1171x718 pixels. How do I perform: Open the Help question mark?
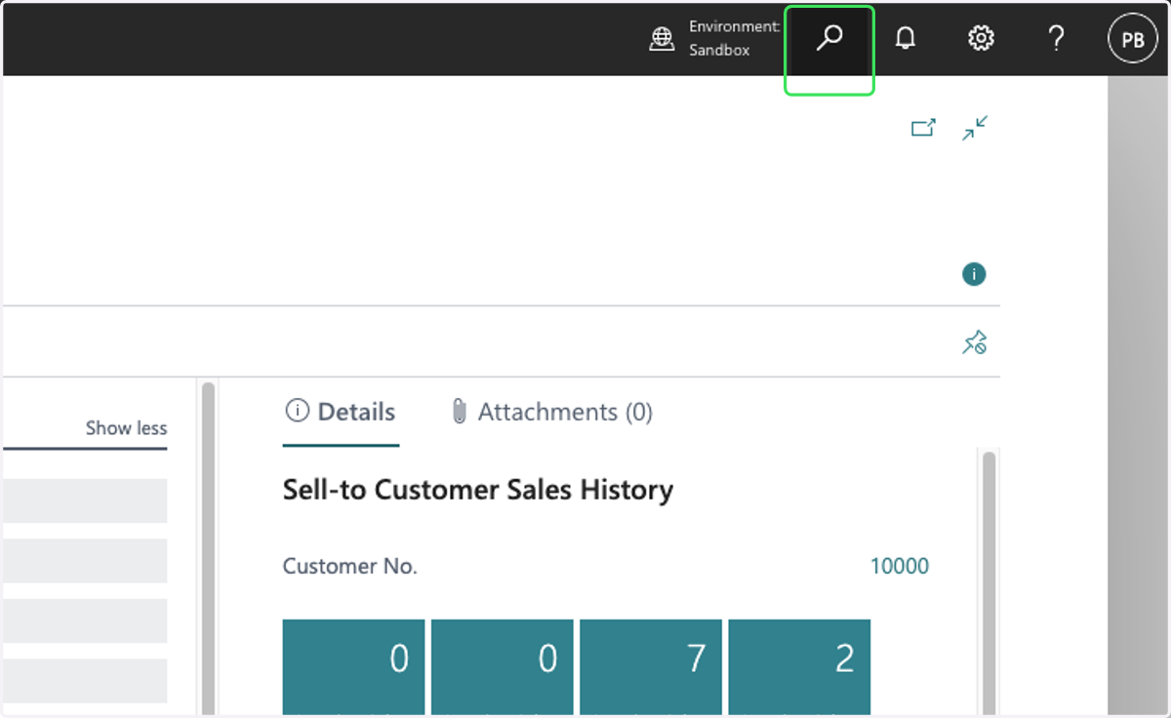(1056, 38)
